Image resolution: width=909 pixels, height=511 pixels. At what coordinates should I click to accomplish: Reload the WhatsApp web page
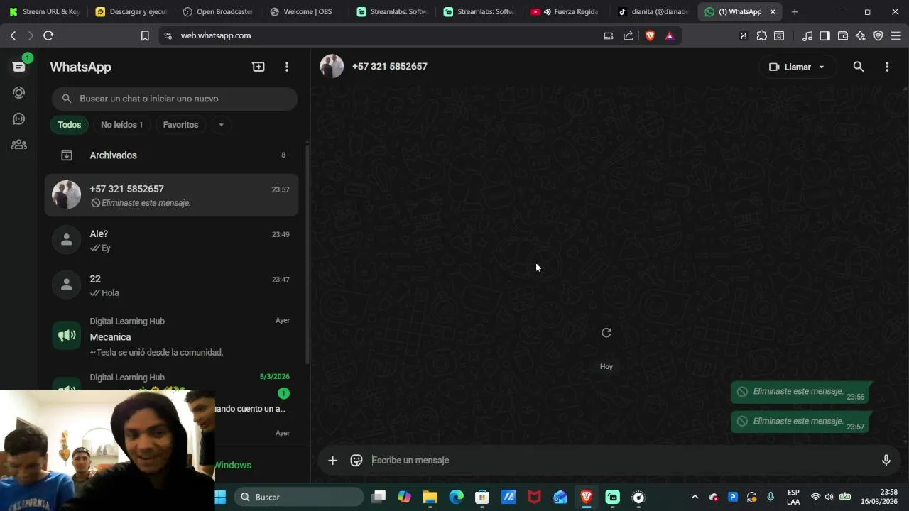pyautogui.click(x=48, y=35)
